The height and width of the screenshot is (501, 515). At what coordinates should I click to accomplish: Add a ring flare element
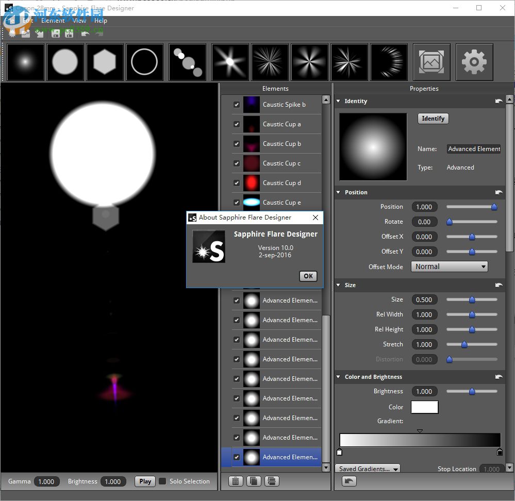(145, 62)
